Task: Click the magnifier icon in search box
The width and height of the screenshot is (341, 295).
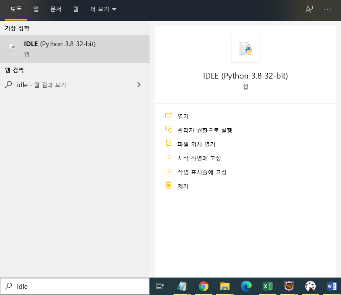Action: [x=8, y=286]
